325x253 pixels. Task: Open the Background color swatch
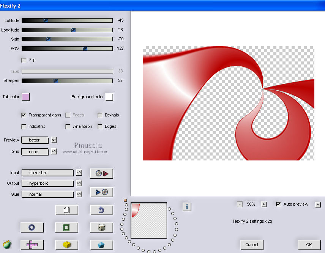point(109,97)
